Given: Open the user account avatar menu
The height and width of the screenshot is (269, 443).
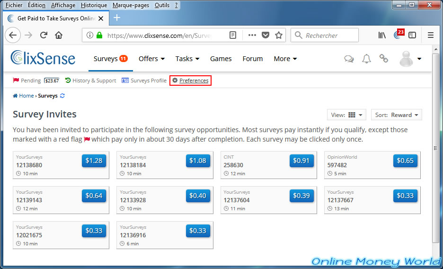Looking at the screenshot, I should coord(410,59).
